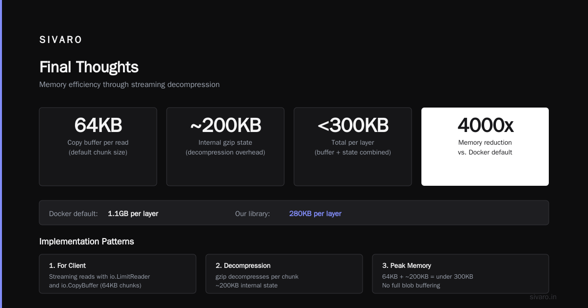588x308 pixels.
Task: Select the io.CopyBuffer 64KB chunks text
Action: (95, 286)
